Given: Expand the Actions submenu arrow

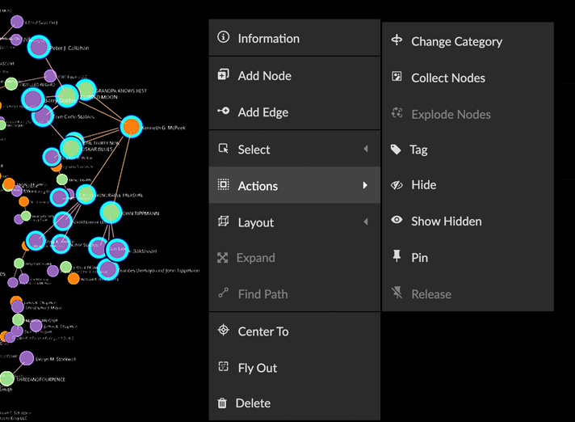Looking at the screenshot, I should (x=365, y=186).
